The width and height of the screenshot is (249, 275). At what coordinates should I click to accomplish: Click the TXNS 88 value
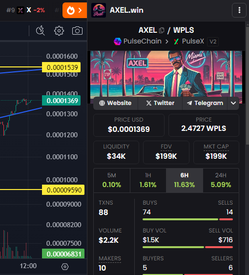(x=104, y=212)
